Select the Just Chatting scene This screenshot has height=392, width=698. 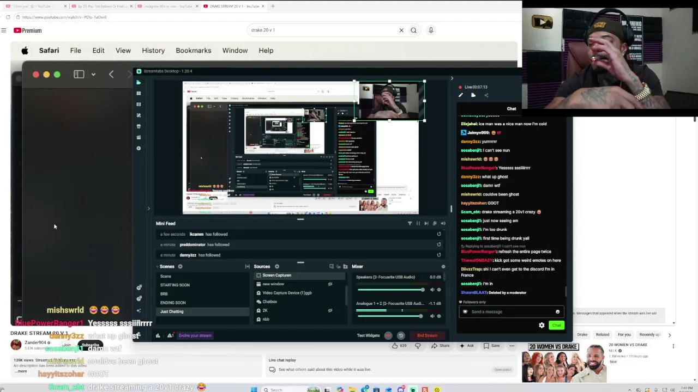coord(203,311)
